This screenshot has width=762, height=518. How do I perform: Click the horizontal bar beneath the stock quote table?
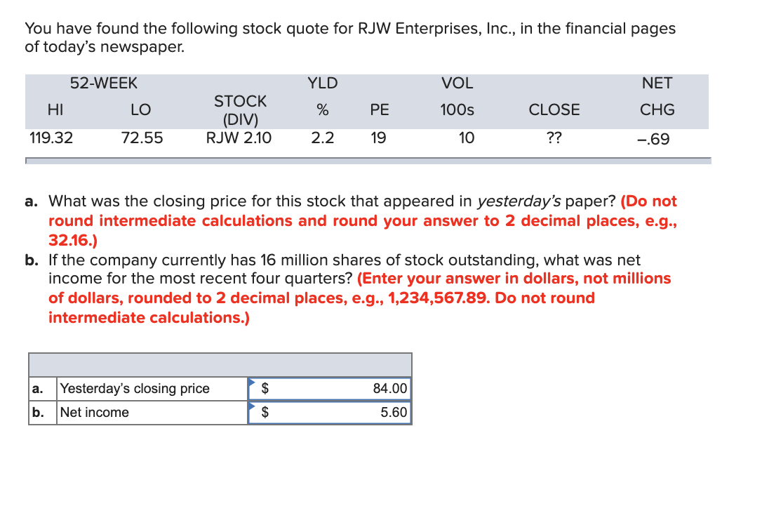(368, 160)
